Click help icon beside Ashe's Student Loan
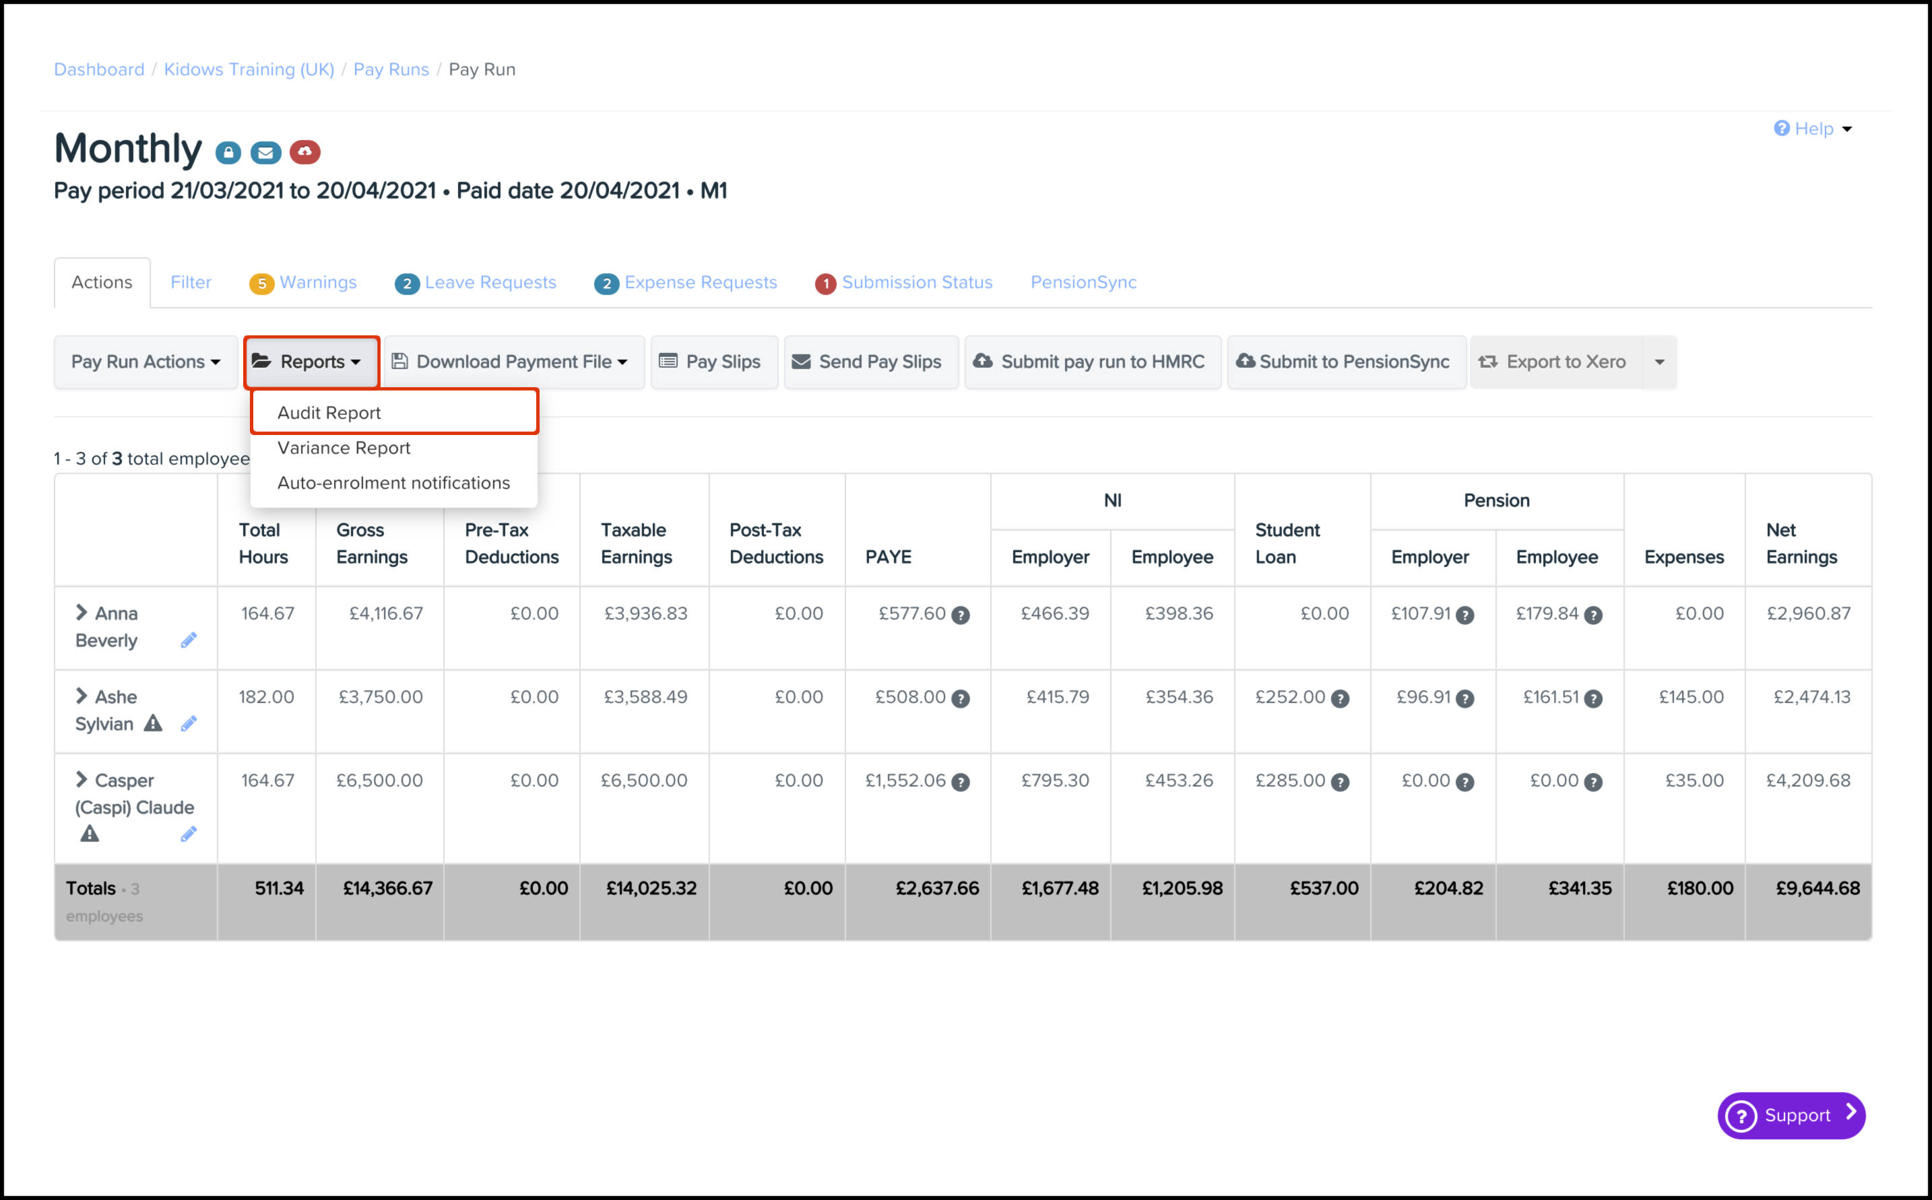This screenshot has height=1200, width=1932. click(x=1340, y=698)
